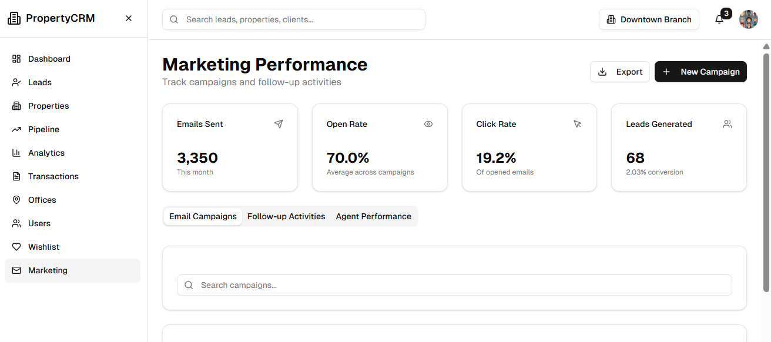Select the Email Campaigns tab
This screenshot has height=342, width=771.
pos(203,216)
